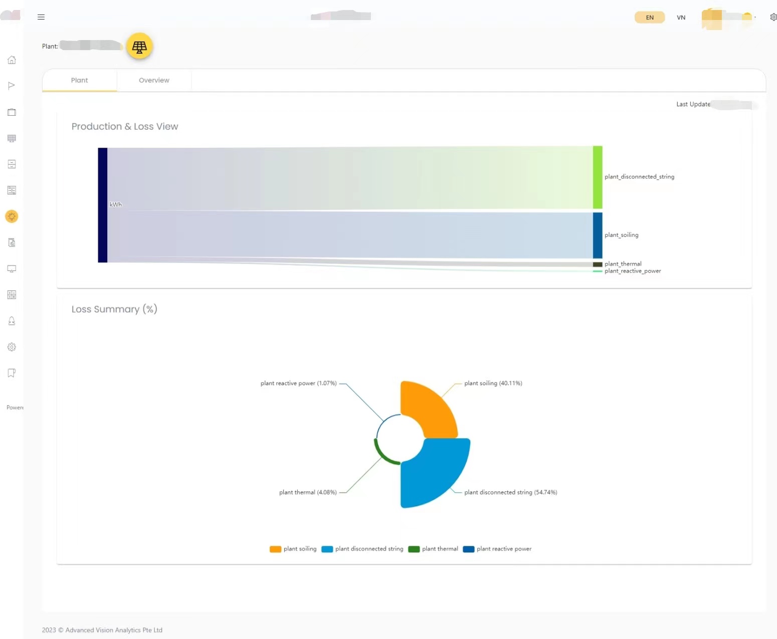The height and width of the screenshot is (639, 777).
Task: Open the flag icon in the sidebar
Action: coord(12,86)
